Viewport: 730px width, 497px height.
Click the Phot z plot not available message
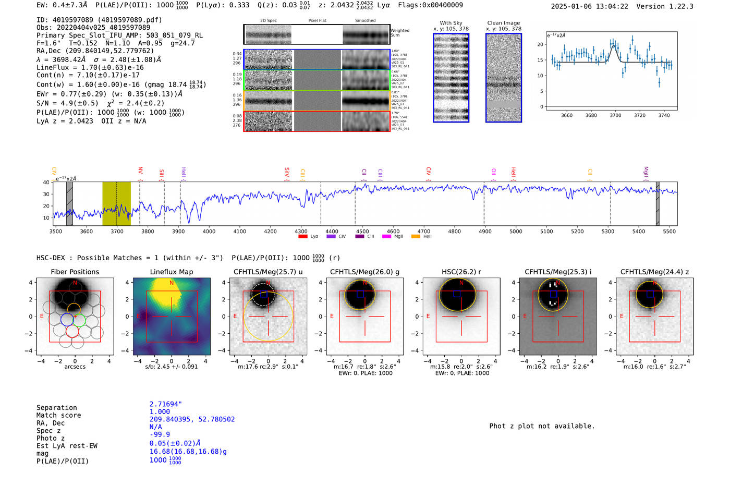542,426
